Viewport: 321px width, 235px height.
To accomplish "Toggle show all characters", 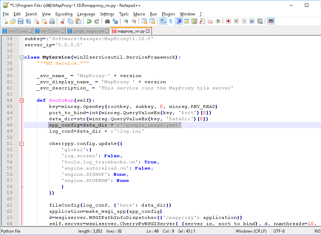I will pyautogui.click(x=170, y=21).
